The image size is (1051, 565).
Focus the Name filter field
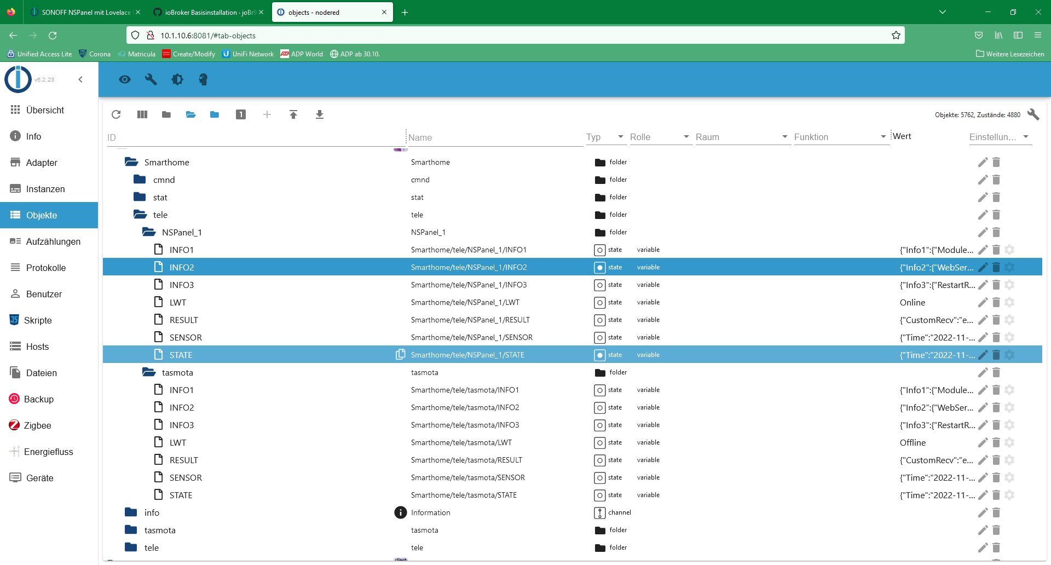(495, 137)
